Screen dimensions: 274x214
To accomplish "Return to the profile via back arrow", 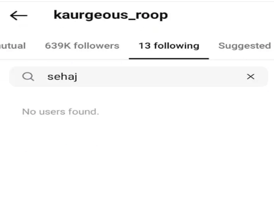I will [19, 16].
